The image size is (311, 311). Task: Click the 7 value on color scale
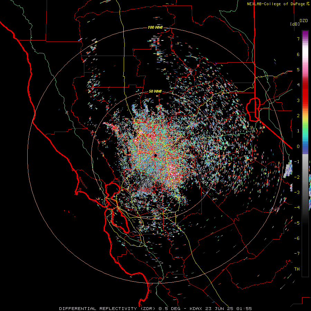[x=298, y=39]
